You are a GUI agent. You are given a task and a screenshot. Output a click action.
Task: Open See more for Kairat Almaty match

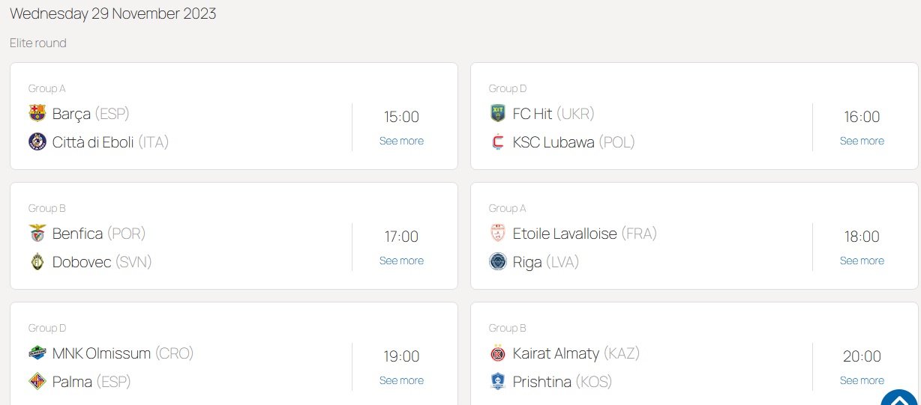point(862,380)
